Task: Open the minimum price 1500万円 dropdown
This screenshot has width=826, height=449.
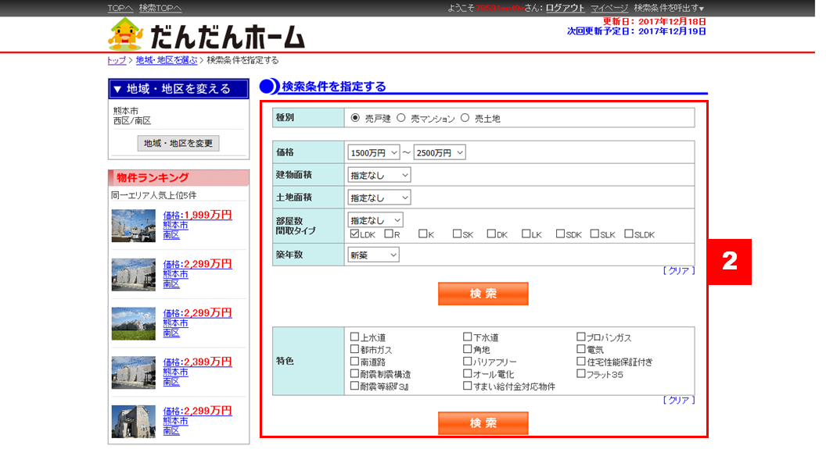Action: pos(374,153)
